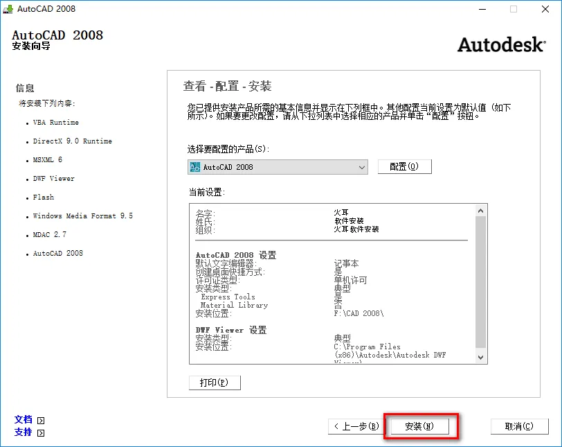This screenshot has width=562, height=447.
Task: Open the AutoCAD 2008 product dropdown
Action: [278, 167]
